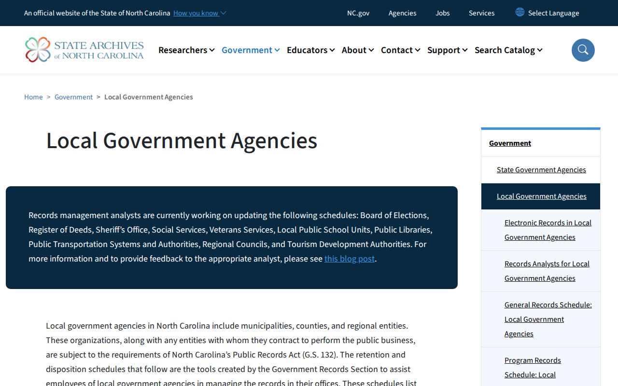This screenshot has width=618, height=386.
Task: Select Local Government Agencies in the sidebar
Action: tap(542, 196)
